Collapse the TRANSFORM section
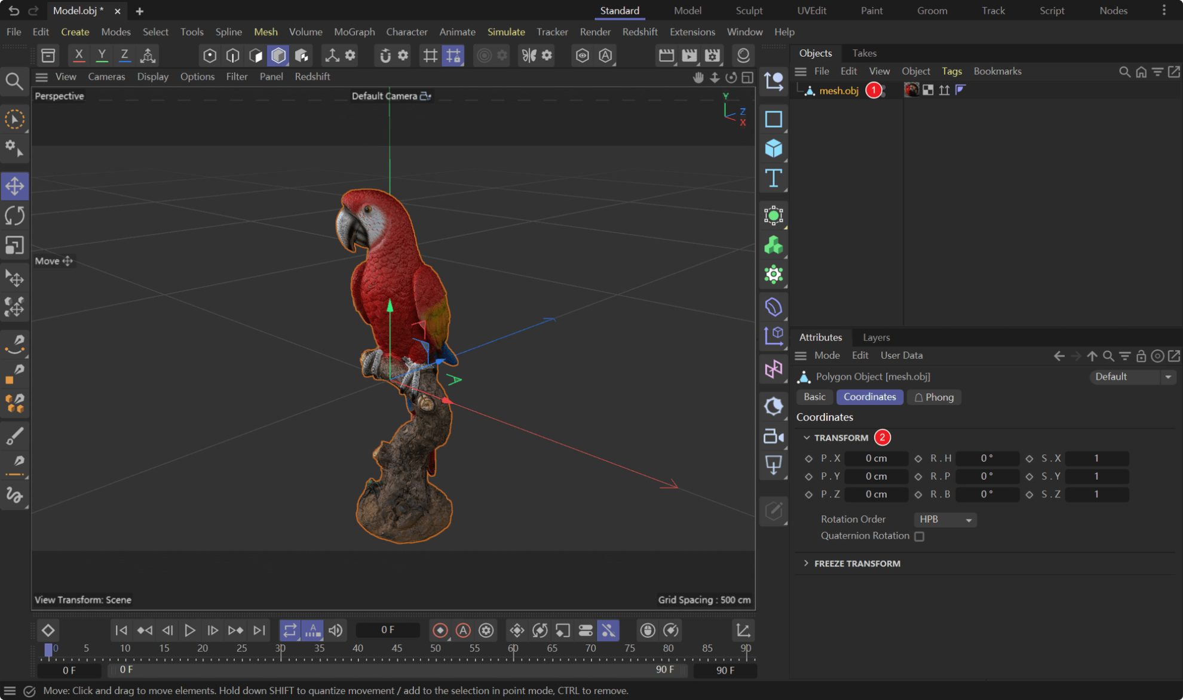Screen dimensions: 1183x700 click(807, 437)
